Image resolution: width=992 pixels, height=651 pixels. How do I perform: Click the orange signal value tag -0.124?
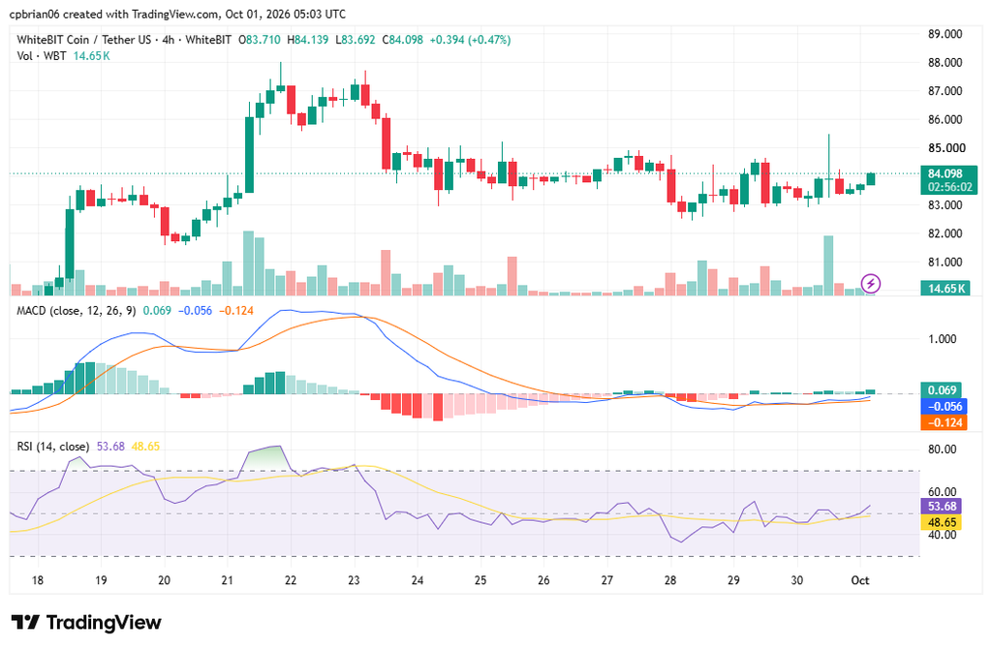tap(944, 422)
